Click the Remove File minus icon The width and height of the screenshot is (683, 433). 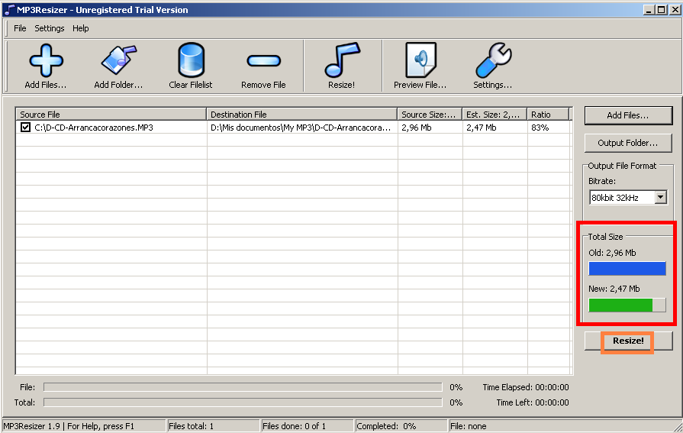tap(263, 60)
